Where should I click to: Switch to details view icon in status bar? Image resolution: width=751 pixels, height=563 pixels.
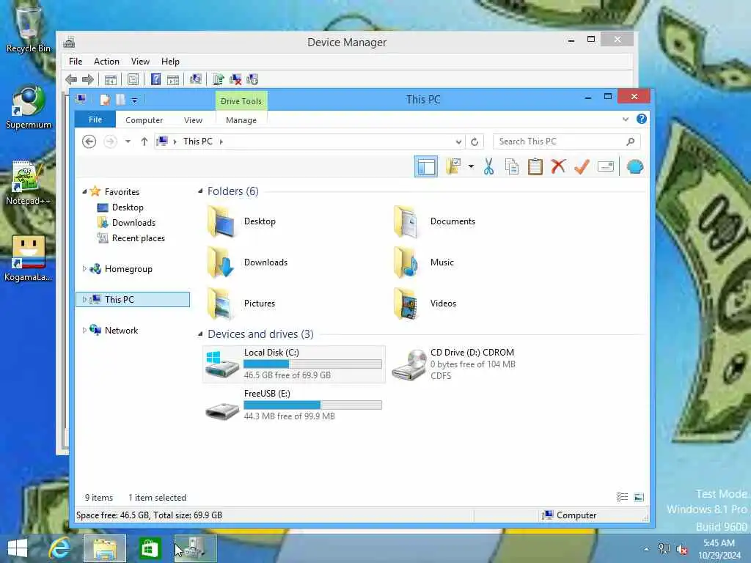(x=622, y=497)
